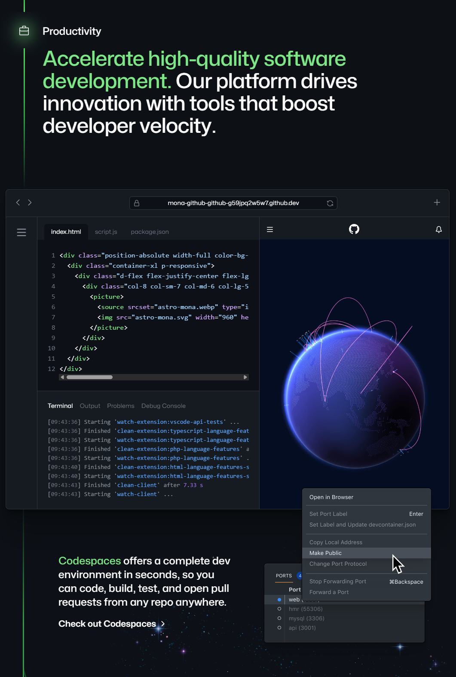
Task: Click the GitHub logo in preview pane
Action: tap(354, 229)
